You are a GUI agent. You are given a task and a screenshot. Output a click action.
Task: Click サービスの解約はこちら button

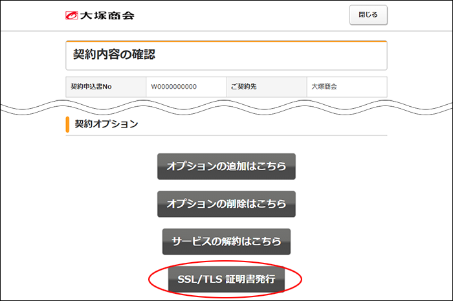pos(226,241)
